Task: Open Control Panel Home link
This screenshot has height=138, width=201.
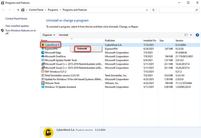Action: pyautogui.click(x=16, y=19)
